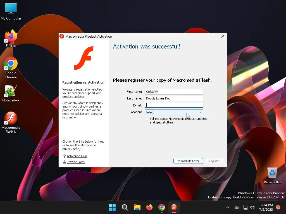Click the person icon beside Privacy Policy
The width and height of the screenshot is (286, 214).
[65, 162]
